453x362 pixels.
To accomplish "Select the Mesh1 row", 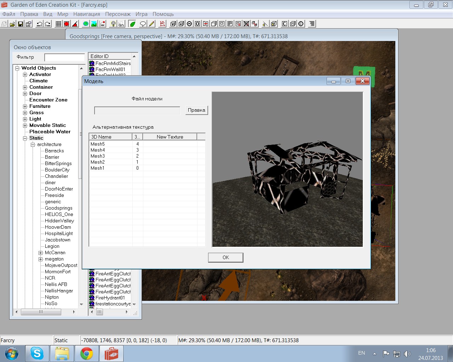I will click(147, 168).
